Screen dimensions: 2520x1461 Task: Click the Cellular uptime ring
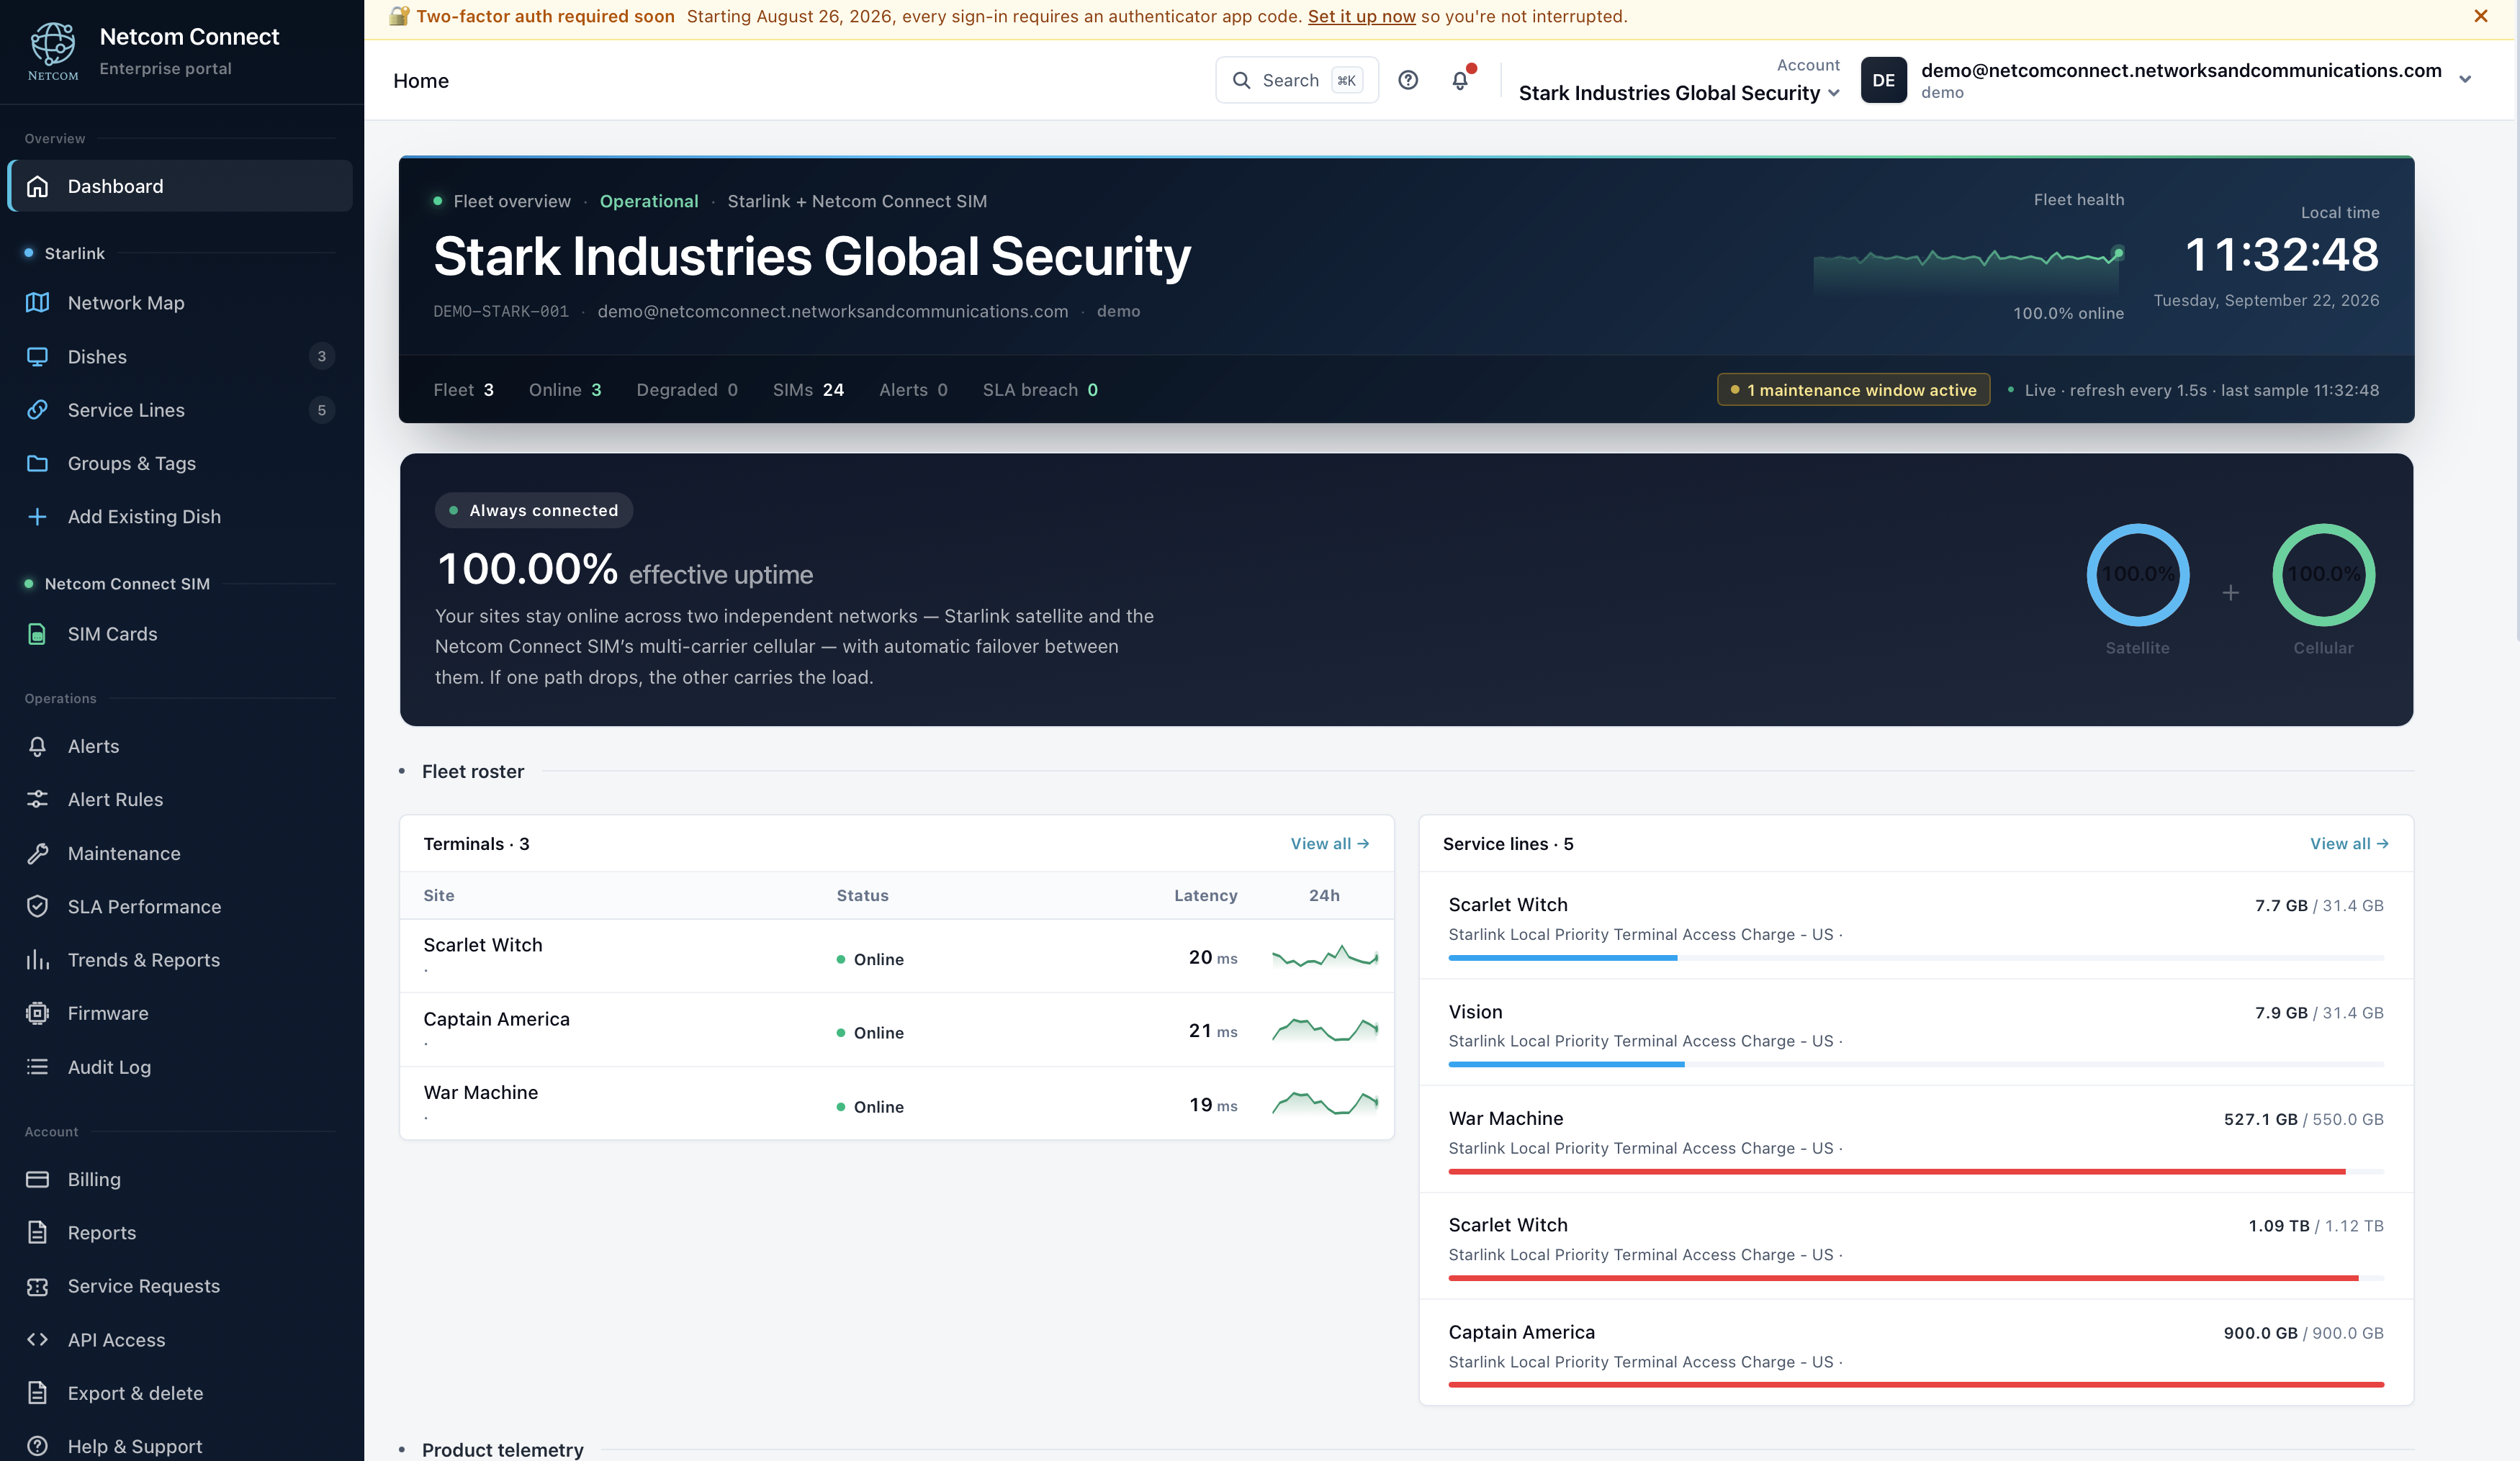(2324, 574)
